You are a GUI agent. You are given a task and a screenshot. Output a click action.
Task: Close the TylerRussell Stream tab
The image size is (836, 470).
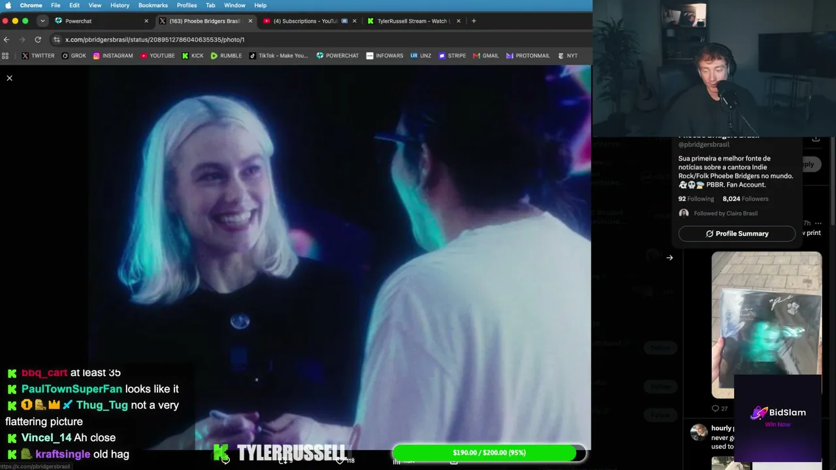click(458, 21)
